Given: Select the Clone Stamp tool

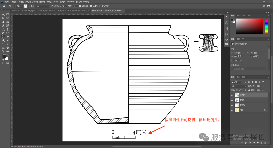Looking at the screenshot, I should [8, 29].
